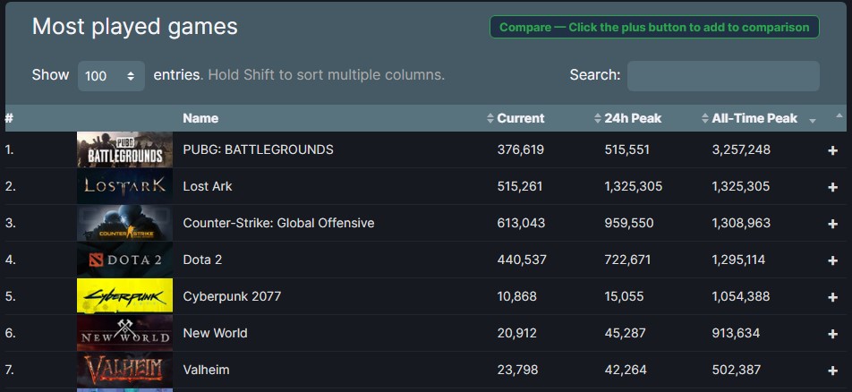Select PUBG 24h peak 515,551
This screenshot has height=392, width=852.
(x=627, y=149)
